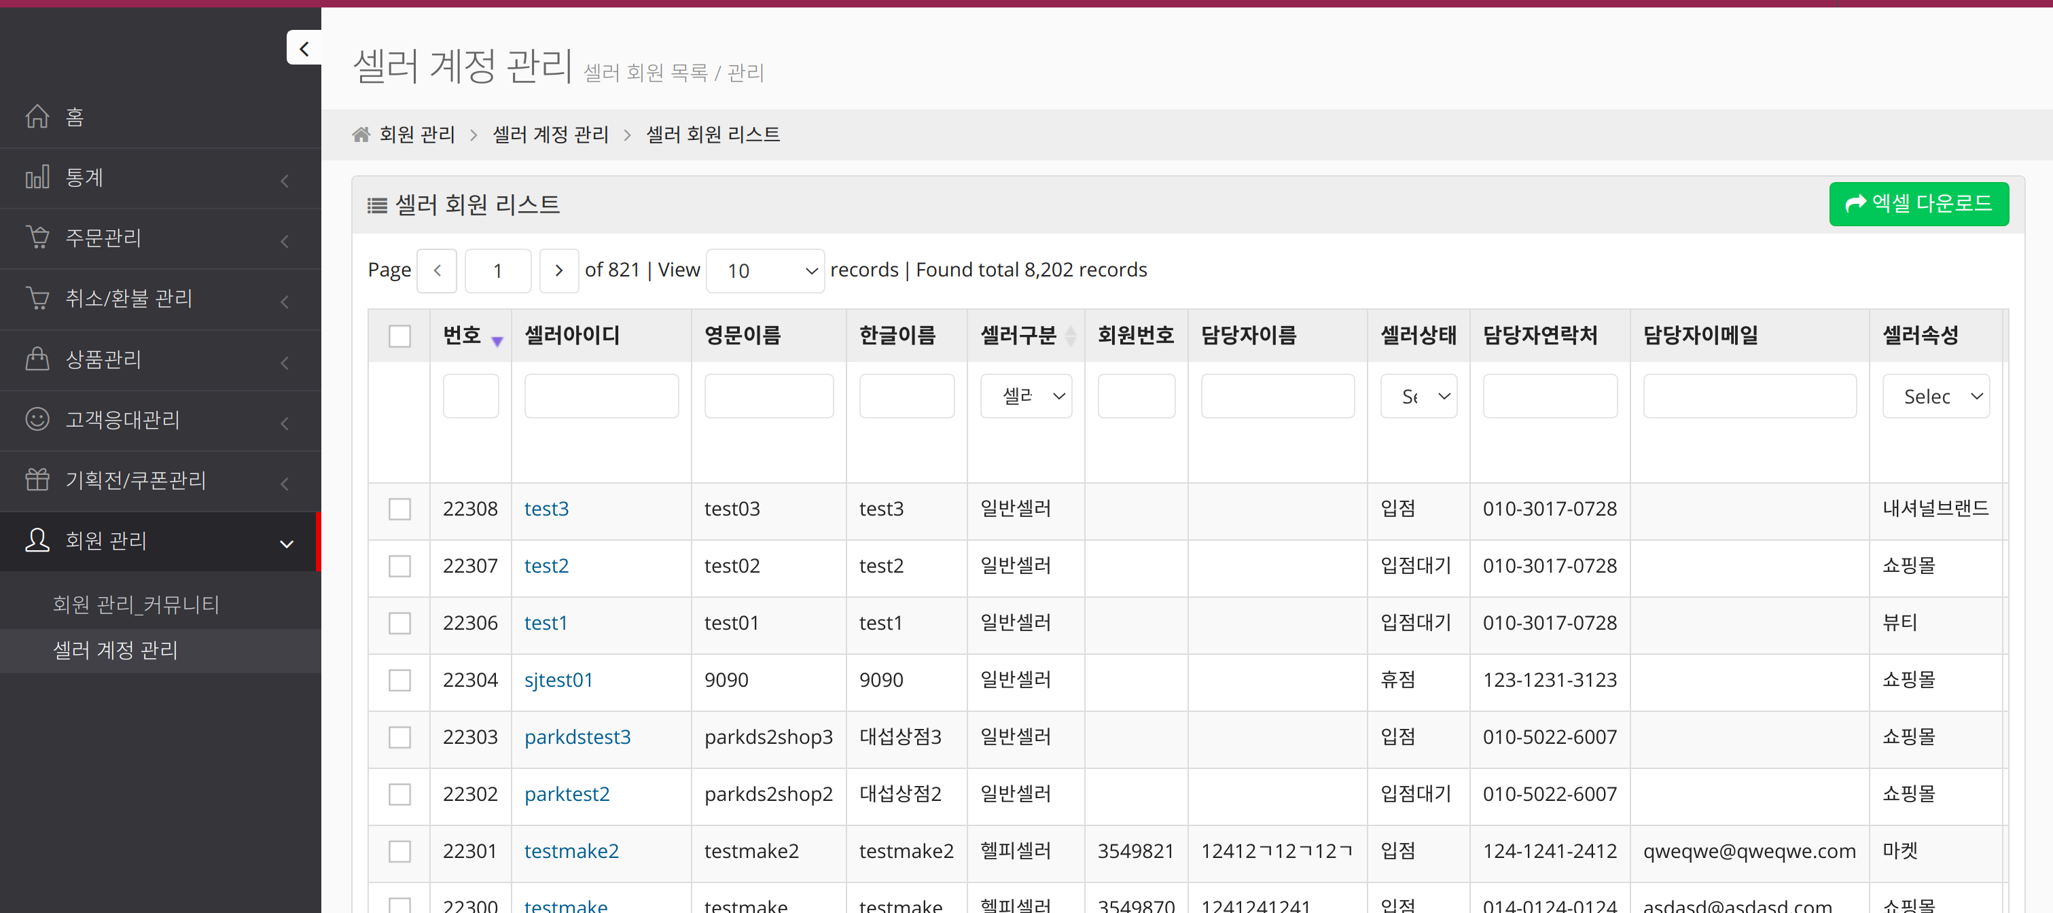Open the view records count dropdown
This screenshot has width=2053, height=913.
coord(764,271)
